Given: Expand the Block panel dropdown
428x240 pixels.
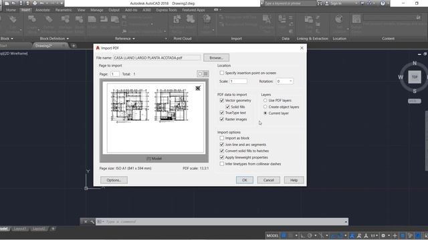Looking at the screenshot, I should click(12, 39).
